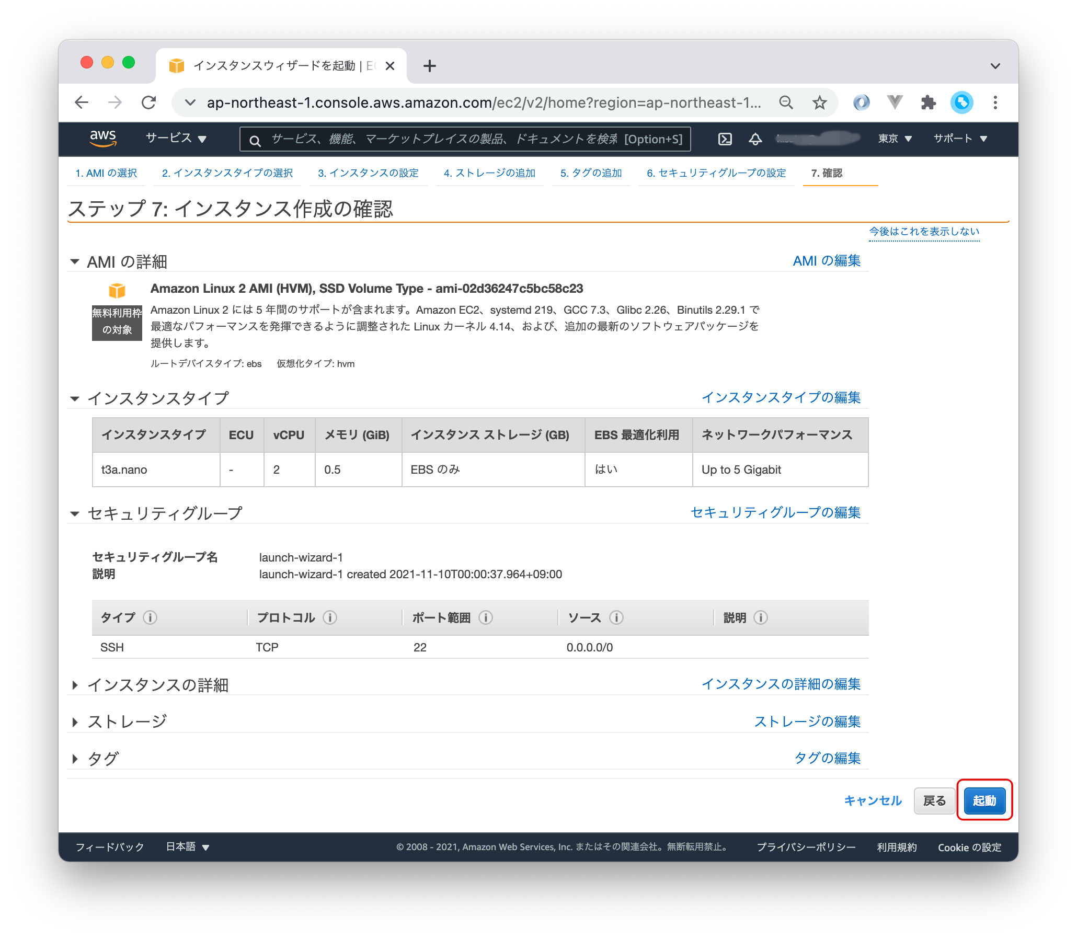Click the notifications bell icon
This screenshot has width=1077, height=939.
755,139
